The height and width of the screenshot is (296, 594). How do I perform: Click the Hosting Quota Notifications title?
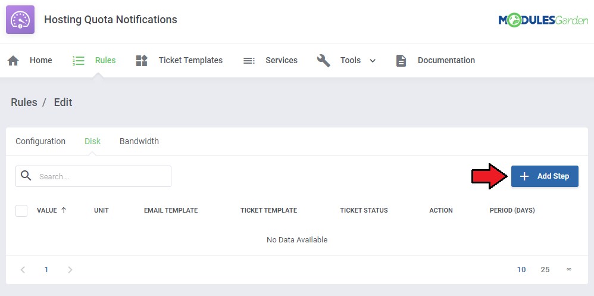(111, 19)
